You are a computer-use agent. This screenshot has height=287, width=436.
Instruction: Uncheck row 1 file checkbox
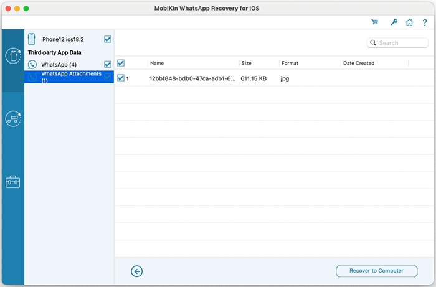pyautogui.click(x=121, y=78)
